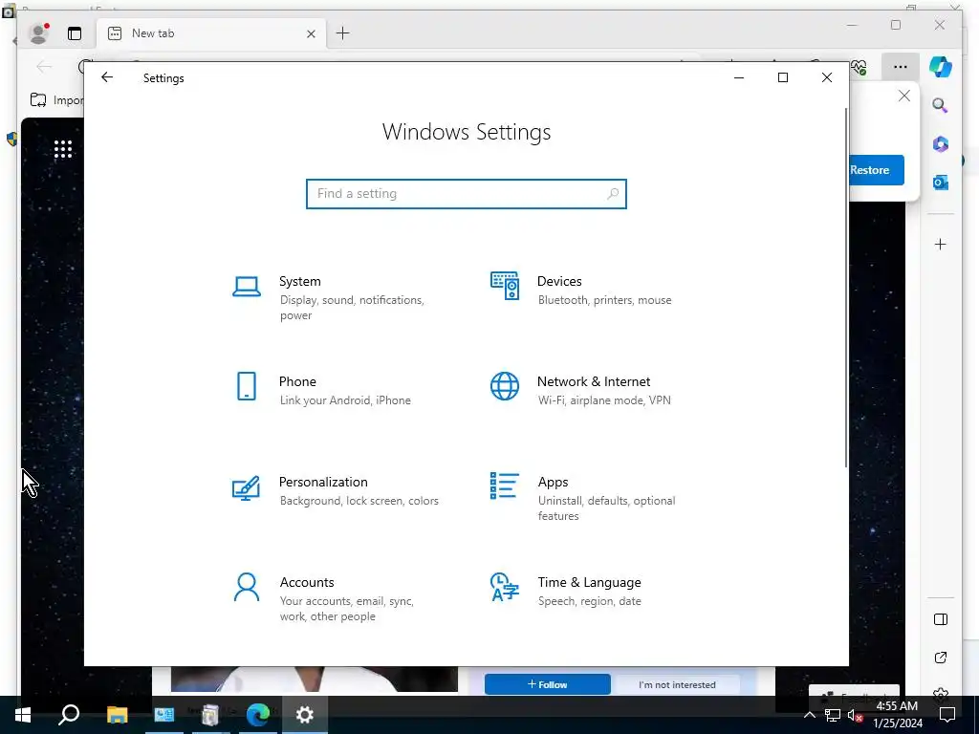Image resolution: width=979 pixels, height=734 pixels.
Task: Click the volume muted tray icon
Action: 856,715
